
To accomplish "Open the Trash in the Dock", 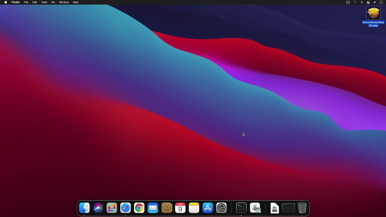I will tap(302, 208).
